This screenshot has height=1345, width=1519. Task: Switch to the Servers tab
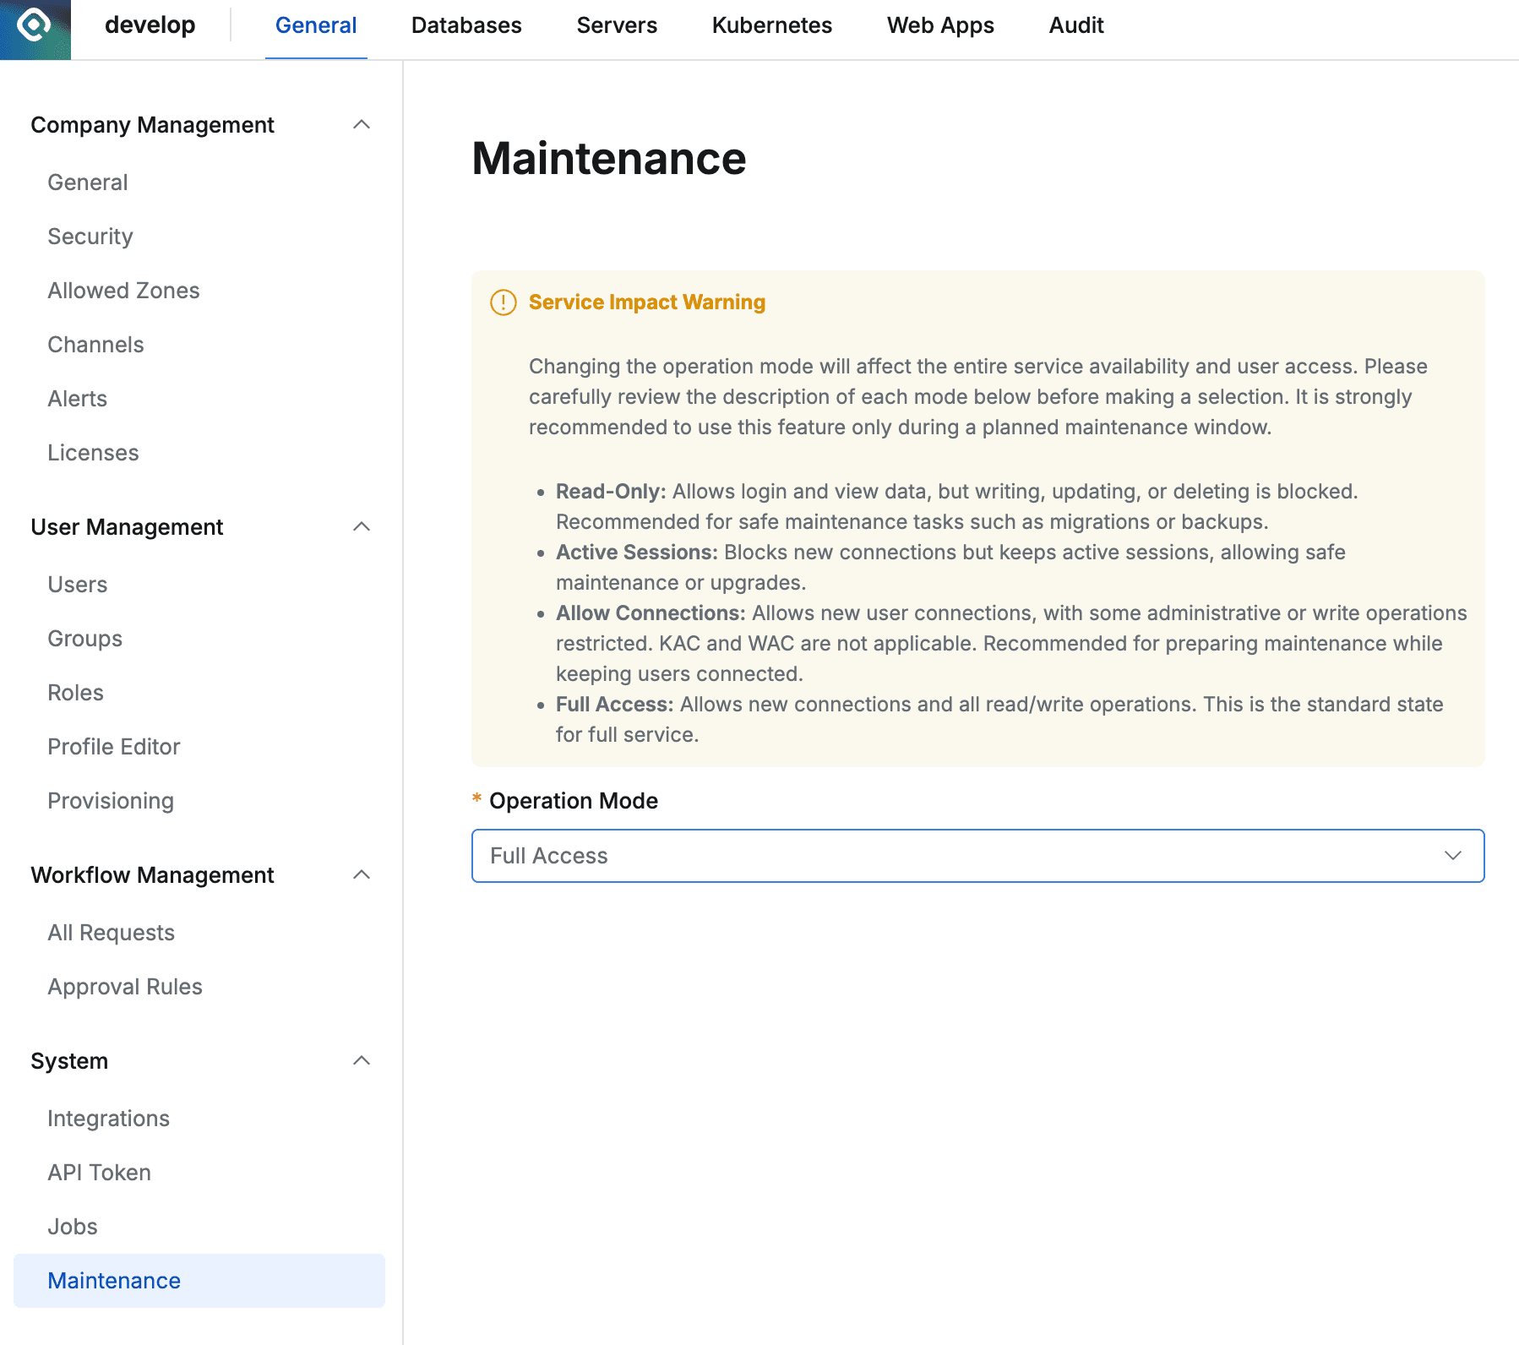coord(617,25)
